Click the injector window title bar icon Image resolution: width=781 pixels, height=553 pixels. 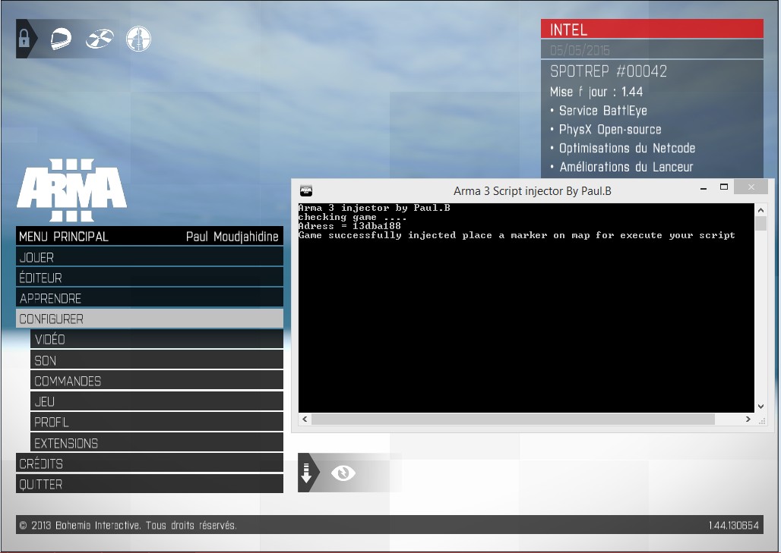click(306, 190)
